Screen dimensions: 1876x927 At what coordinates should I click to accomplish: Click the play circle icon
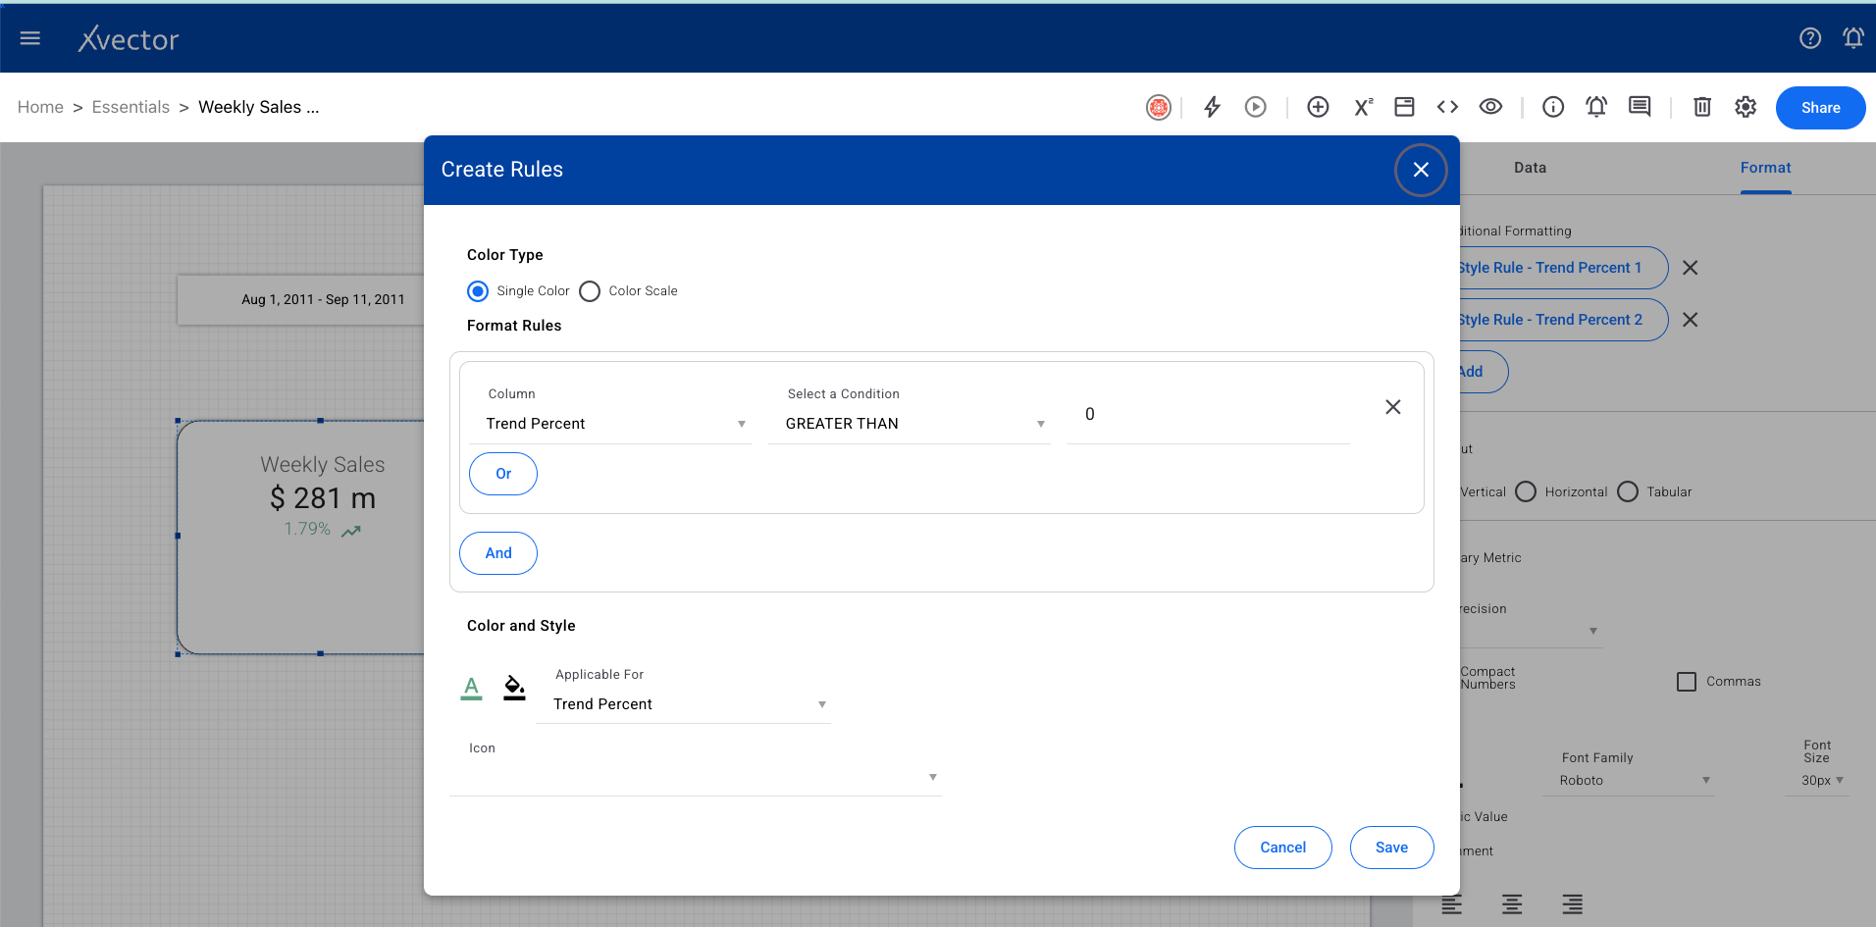[x=1256, y=107]
